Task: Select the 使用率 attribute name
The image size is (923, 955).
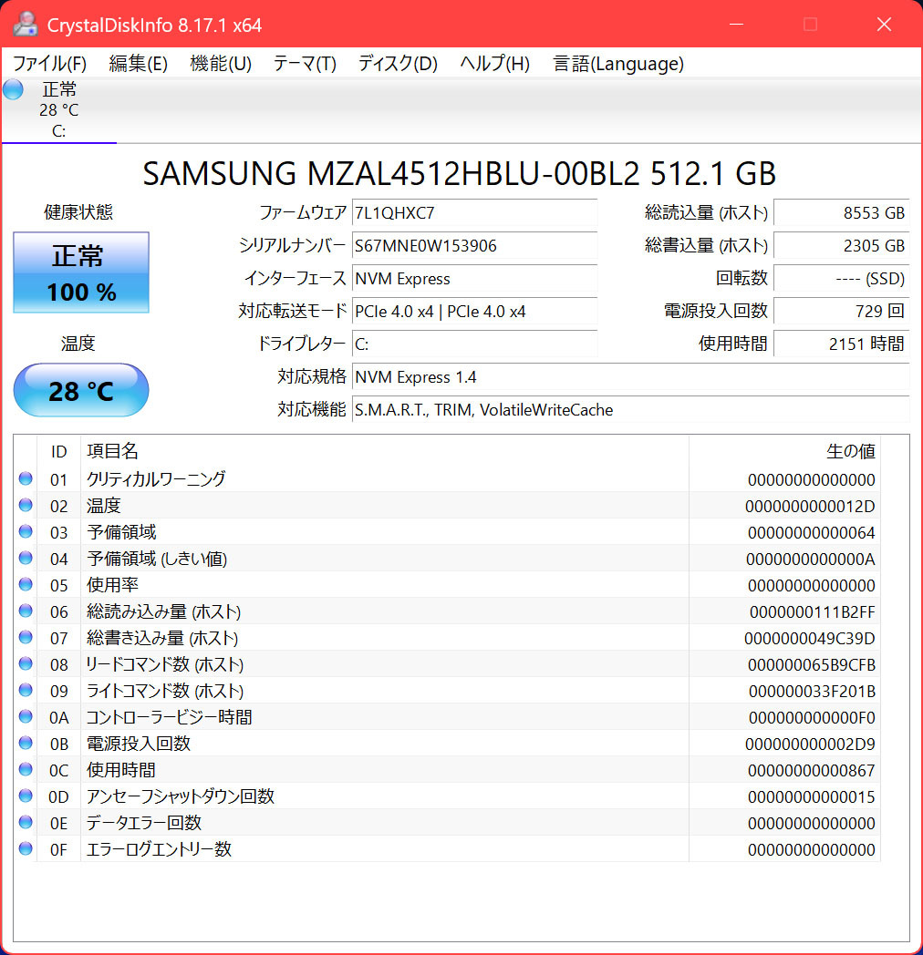Action: (112, 585)
